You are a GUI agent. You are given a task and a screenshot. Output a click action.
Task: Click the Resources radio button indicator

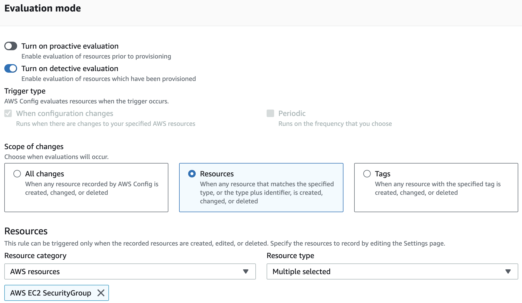pos(192,174)
